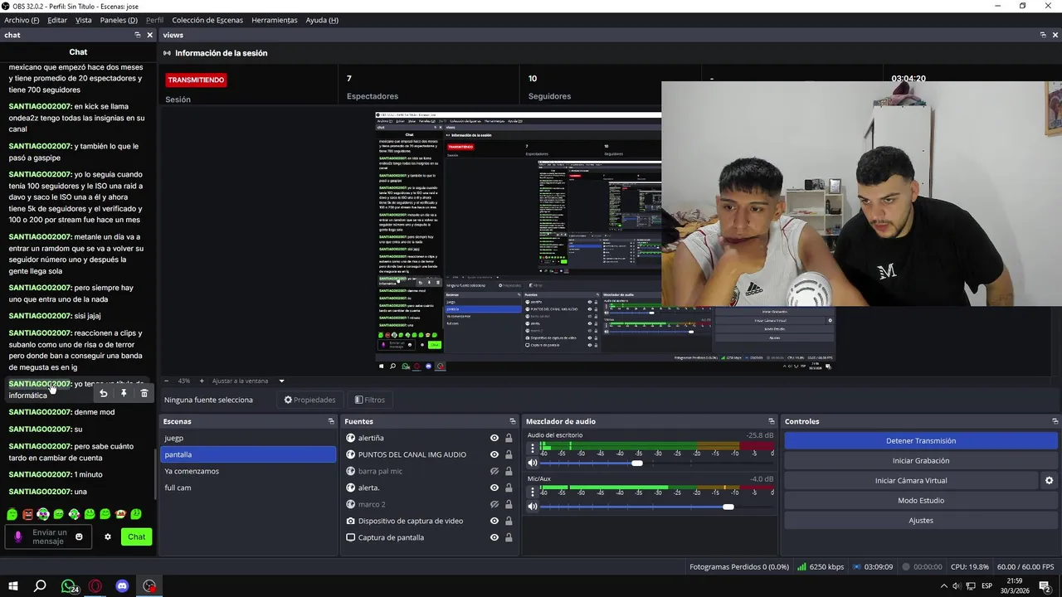Undock the Mezclador de audio panel
The height and width of the screenshot is (597, 1062).
772,421
